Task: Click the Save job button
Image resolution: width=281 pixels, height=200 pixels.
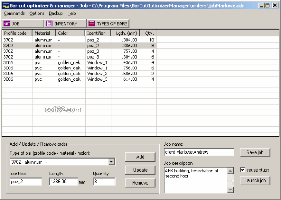Action: [x=255, y=152]
